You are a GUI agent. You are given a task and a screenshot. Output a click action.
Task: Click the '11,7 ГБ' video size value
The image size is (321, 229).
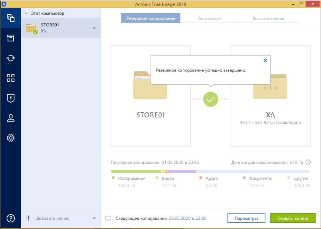pyautogui.click(x=169, y=186)
